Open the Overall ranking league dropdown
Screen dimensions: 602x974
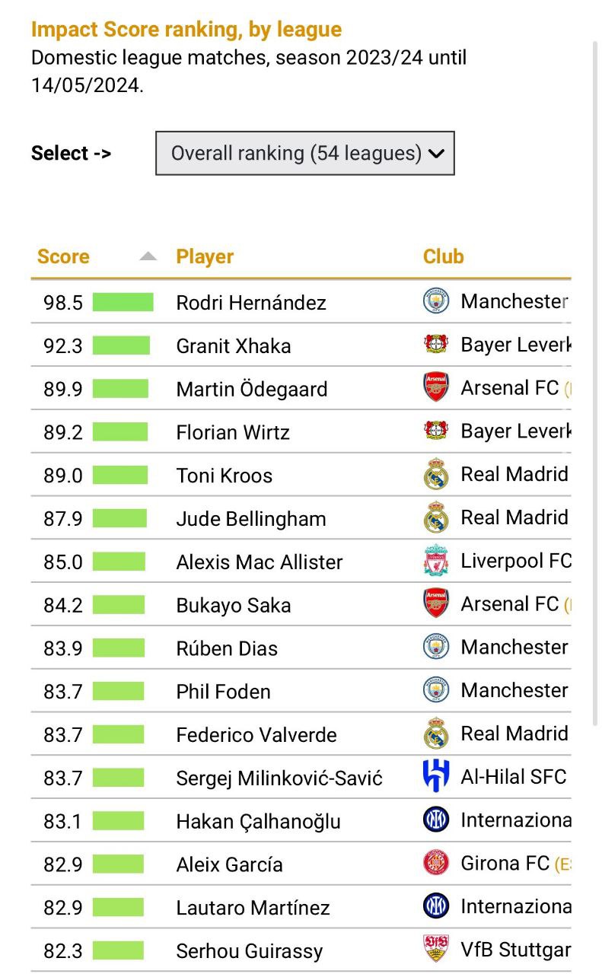tap(304, 153)
